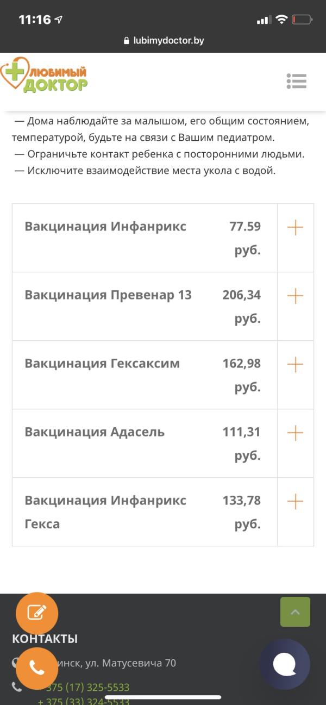Tap the green scroll-to-top arrow button
The height and width of the screenshot is (705, 326).
coord(295,612)
